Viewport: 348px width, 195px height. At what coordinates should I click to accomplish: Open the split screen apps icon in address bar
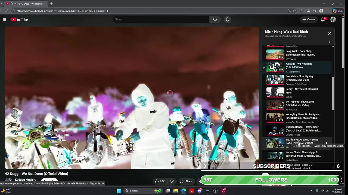(289, 11)
